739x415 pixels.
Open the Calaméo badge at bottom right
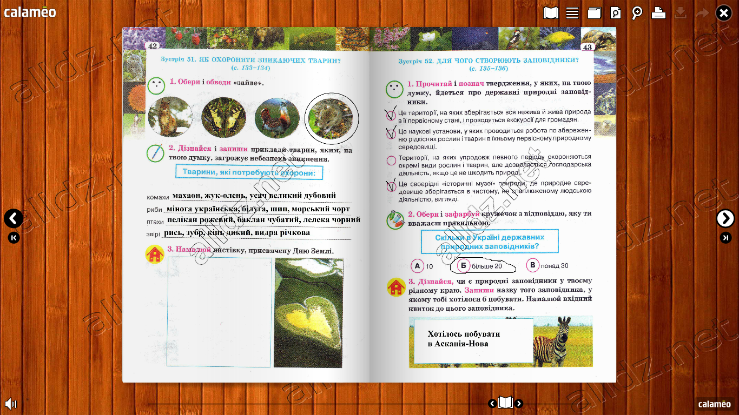pyautogui.click(x=714, y=404)
